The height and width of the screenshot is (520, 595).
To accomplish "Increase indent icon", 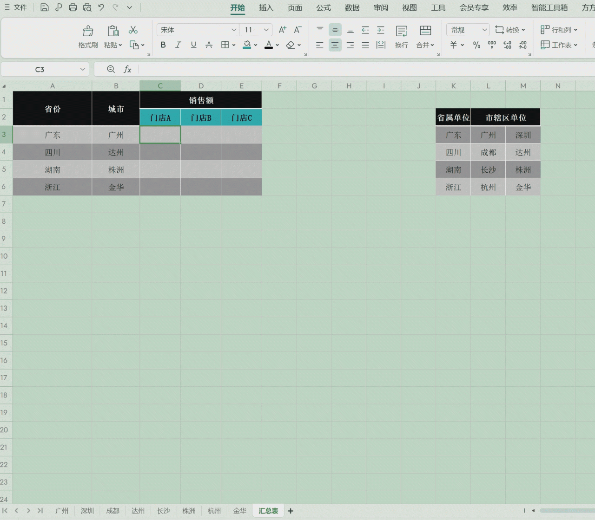I will tap(381, 30).
